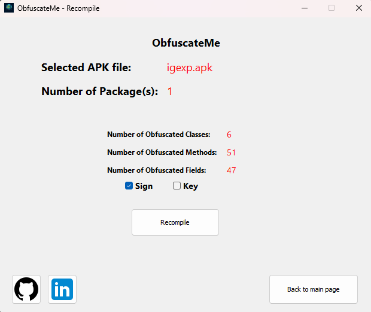Go back to main page
The width and height of the screenshot is (371, 312).
tap(313, 289)
